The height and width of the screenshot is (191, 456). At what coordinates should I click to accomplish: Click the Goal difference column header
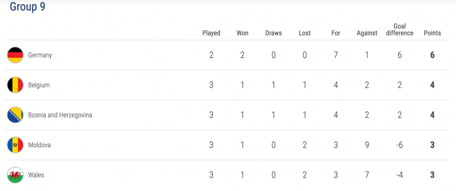coord(400,30)
